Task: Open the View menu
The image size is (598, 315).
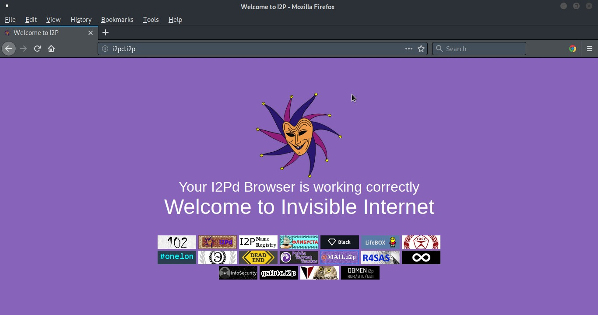Action: pos(53,20)
